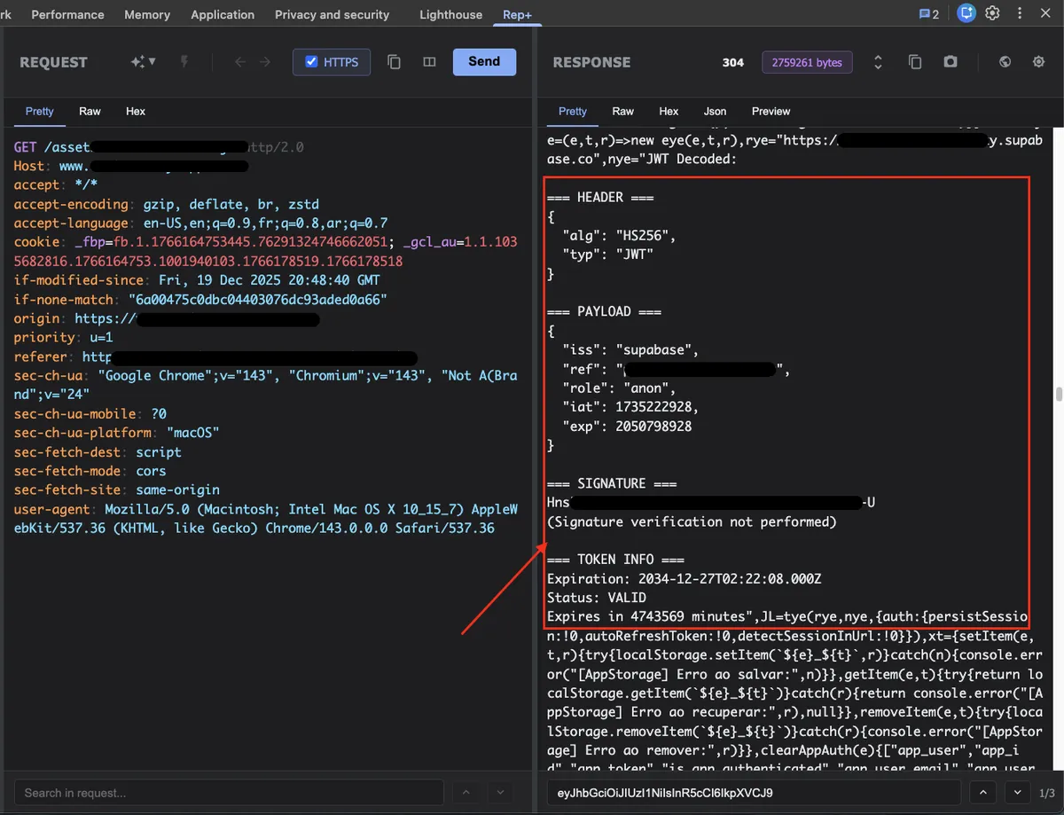Open response settings via the gear icon
The height and width of the screenshot is (815, 1064).
tap(1037, 62)
